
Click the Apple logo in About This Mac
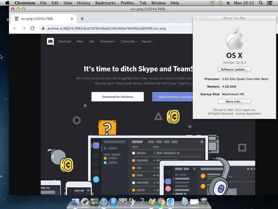point(234,39)
